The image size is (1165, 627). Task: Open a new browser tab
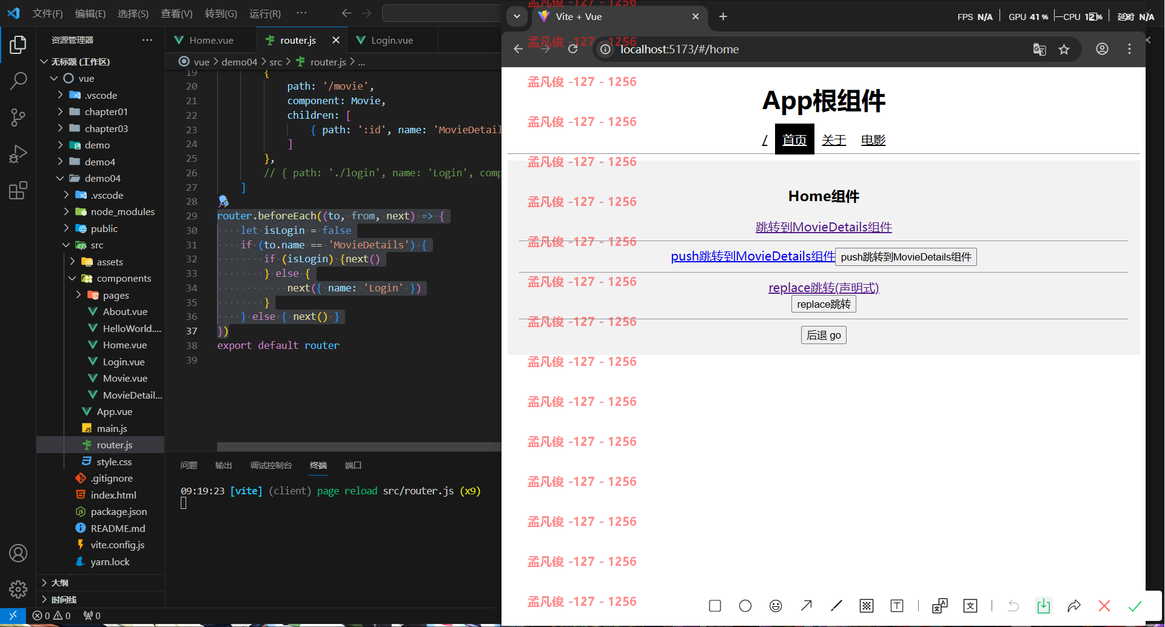click(x=723, y=16)
